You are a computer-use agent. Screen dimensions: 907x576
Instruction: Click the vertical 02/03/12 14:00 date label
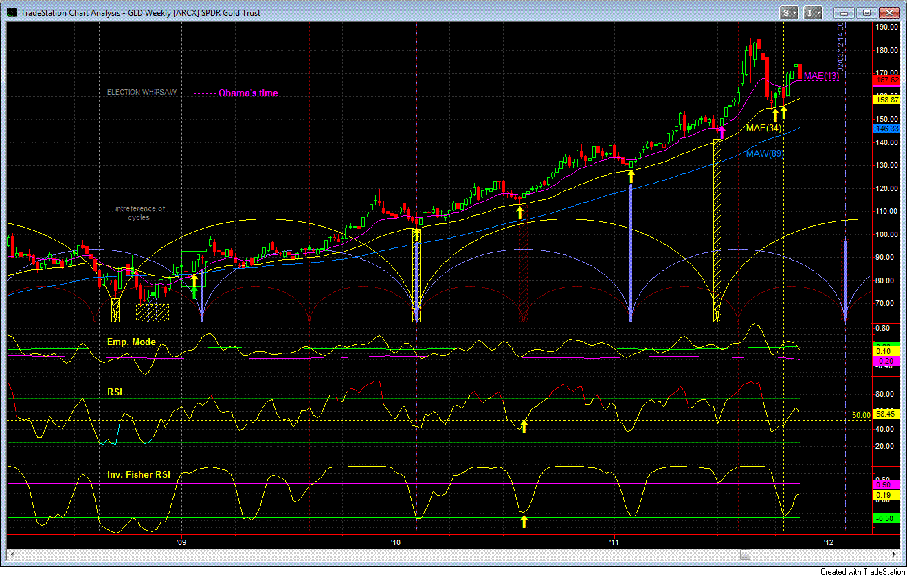click(x=840, y=45)
